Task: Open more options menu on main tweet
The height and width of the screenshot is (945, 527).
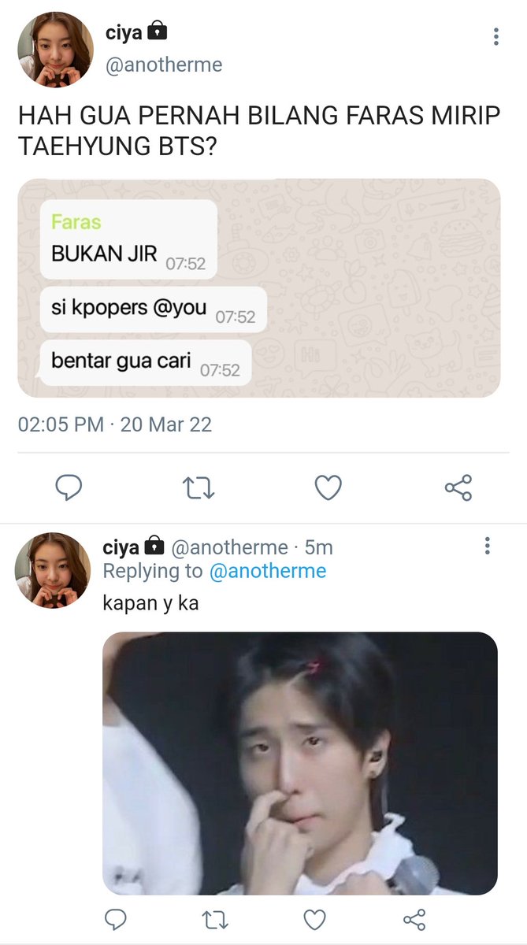Action: click(x=495, y=36)
